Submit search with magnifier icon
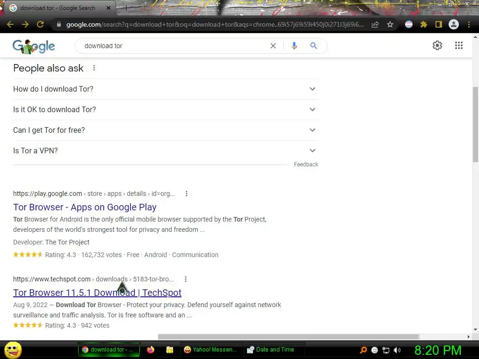The height and width of the screenshot is (359, 479). point(313,46)
